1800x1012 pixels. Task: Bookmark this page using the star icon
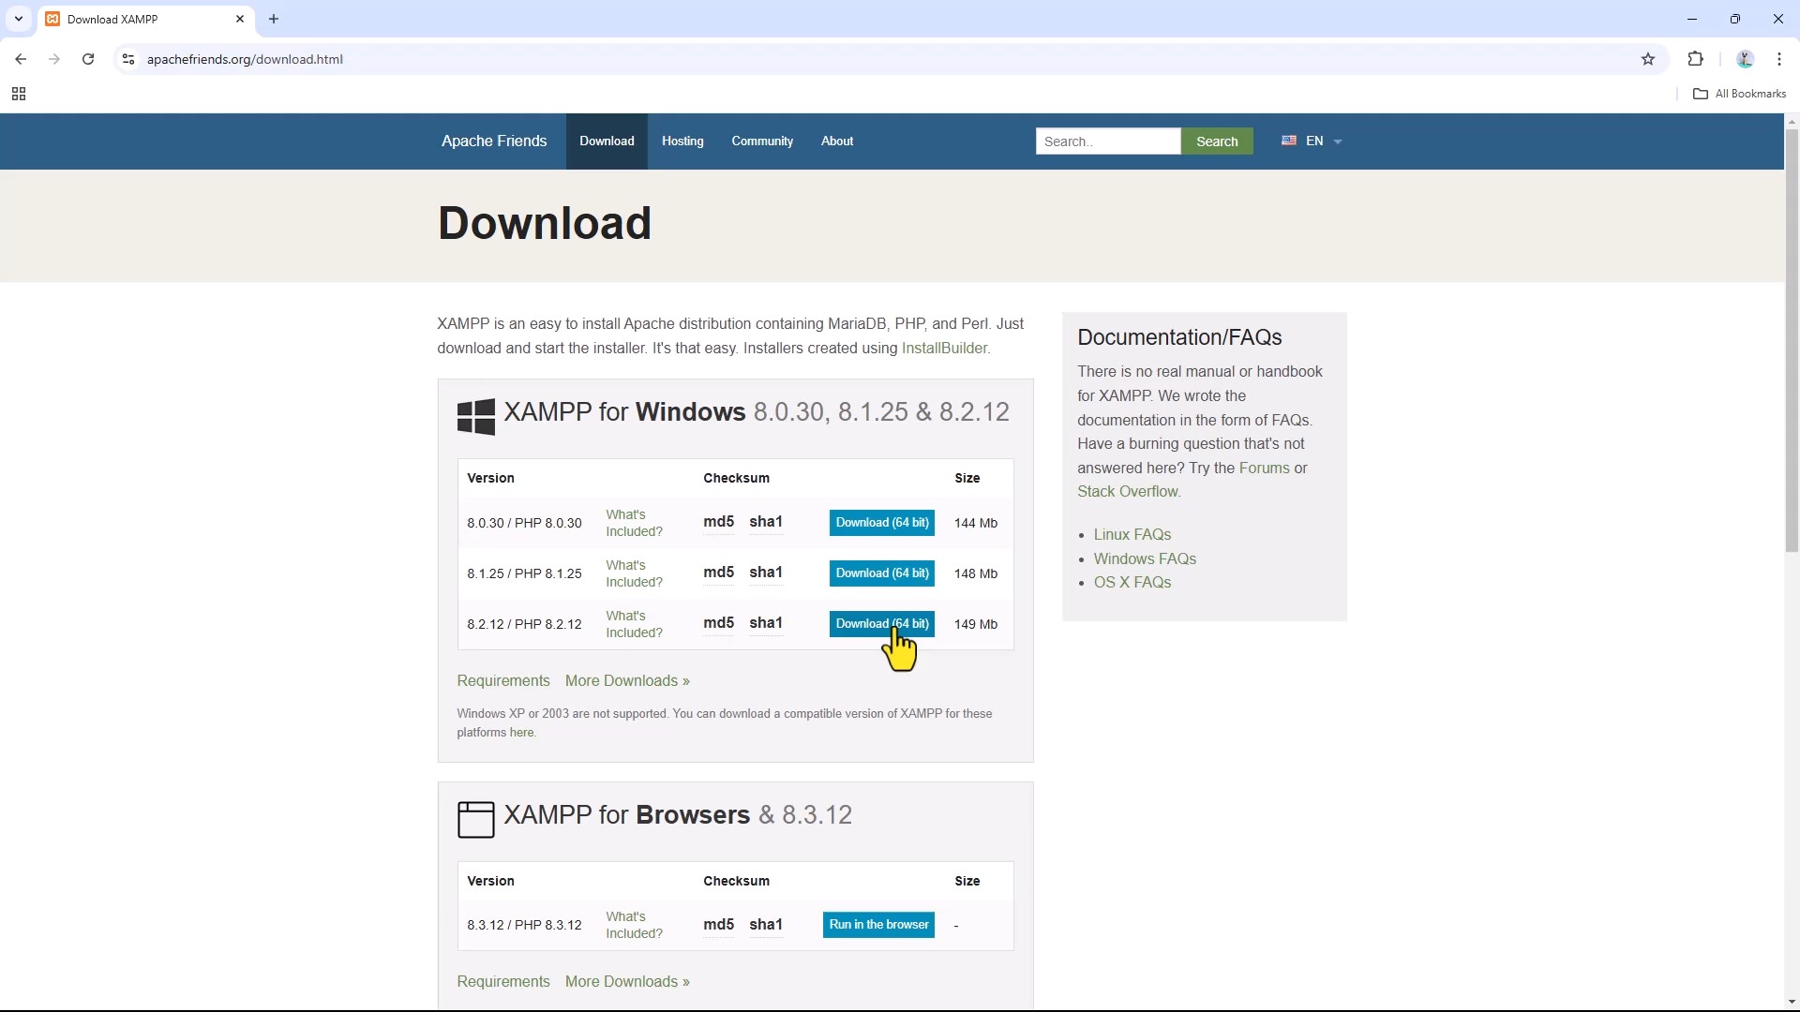[1648, 59]
